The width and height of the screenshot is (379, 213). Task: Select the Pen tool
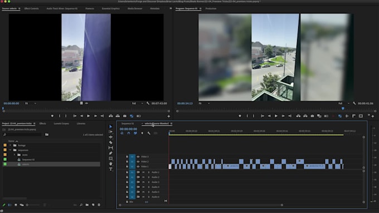click(x=111, y=153)
